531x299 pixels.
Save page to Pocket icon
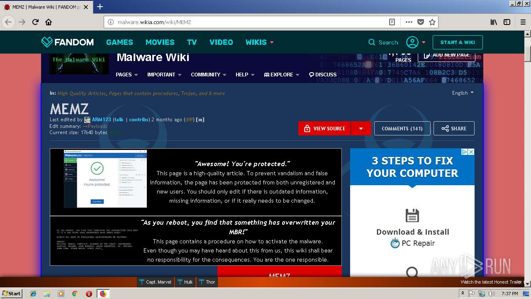(420, 22)
